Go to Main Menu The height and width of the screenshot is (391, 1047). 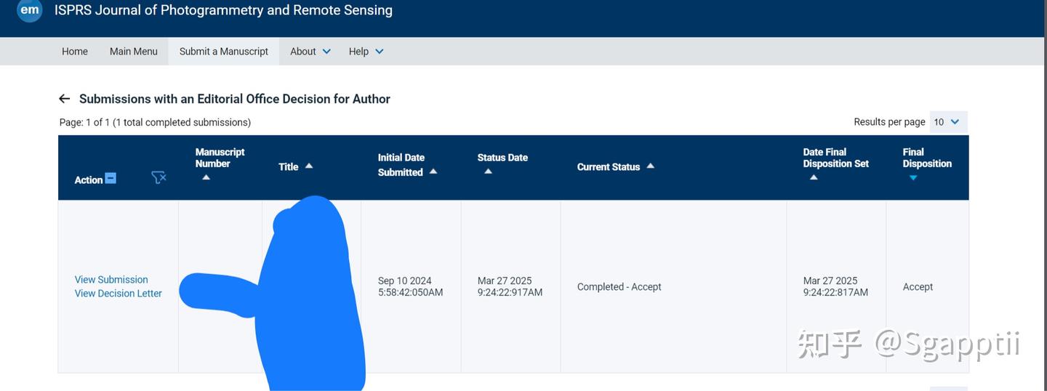[134, 52]
